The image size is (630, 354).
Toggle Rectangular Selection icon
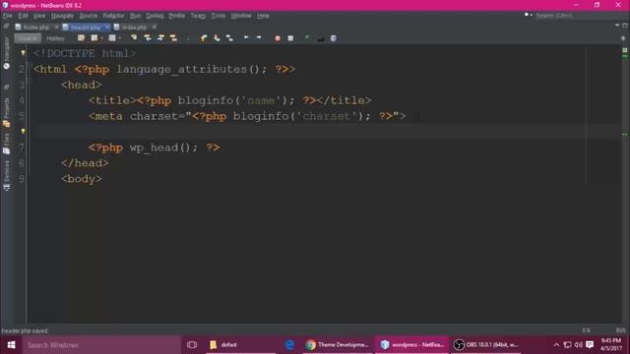188,37
